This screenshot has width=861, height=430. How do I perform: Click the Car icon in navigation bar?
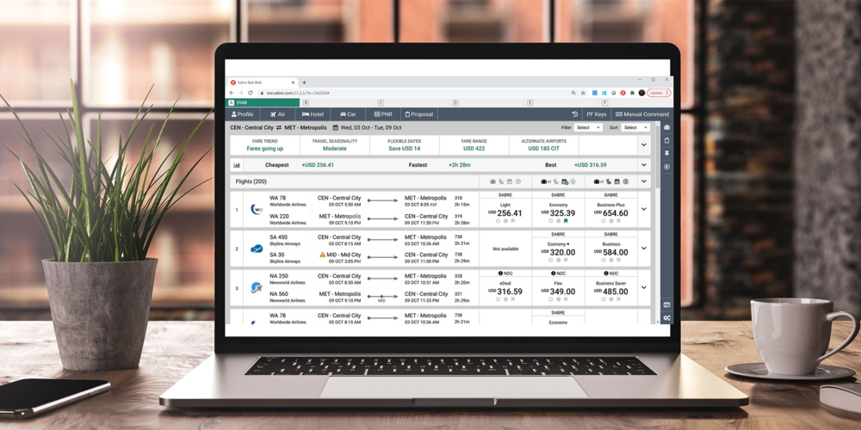point(347,114)
